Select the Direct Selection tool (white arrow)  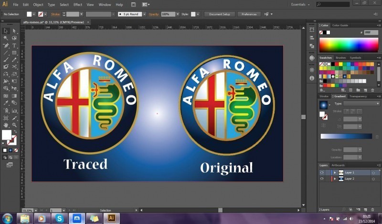(14, 31)
